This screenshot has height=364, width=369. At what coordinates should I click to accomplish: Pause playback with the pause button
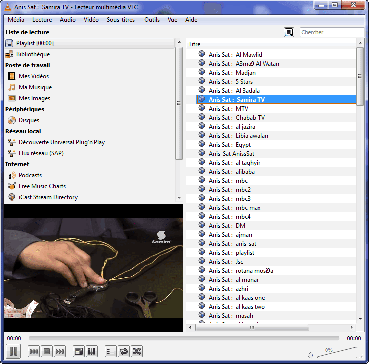click(13, 351)
